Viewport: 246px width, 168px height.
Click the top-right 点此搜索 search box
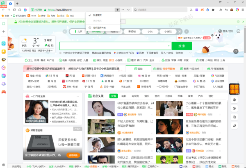tap(160, 10)
